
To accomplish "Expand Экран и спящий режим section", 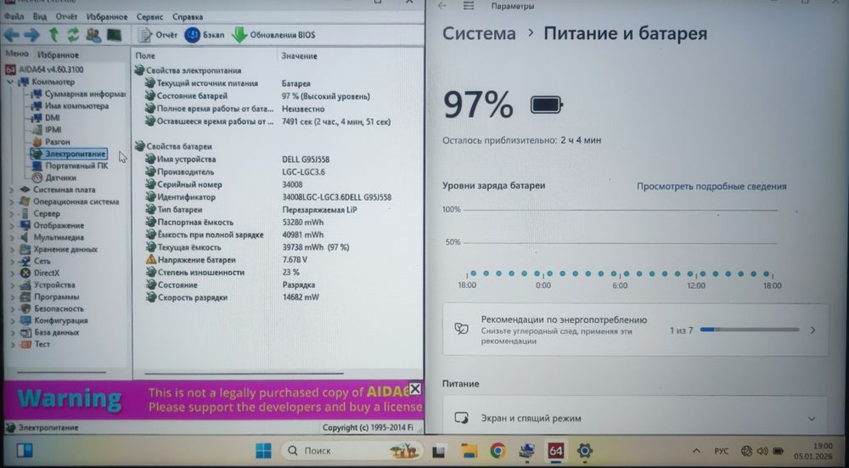I will pyautogui.click(x=636, y=418).
